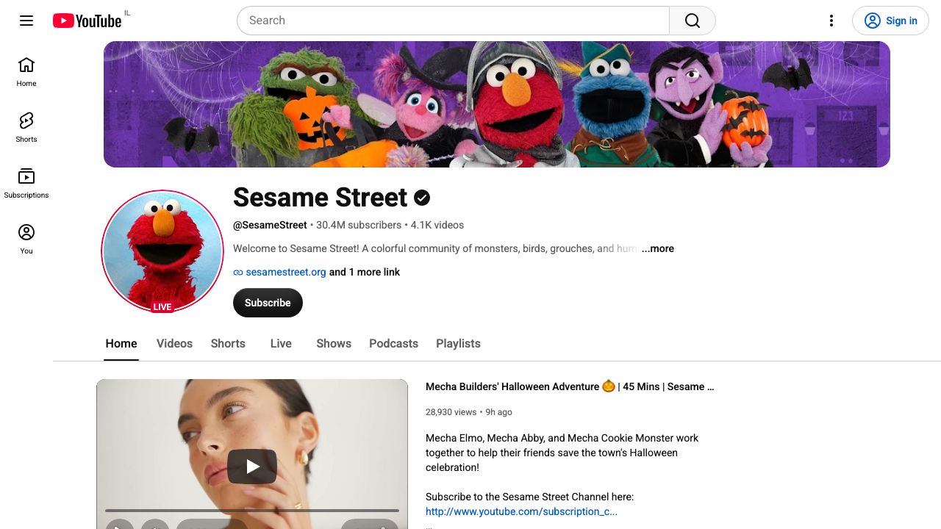
Task: Open Subscriptions in the left sidebar
Action: pyautogui.click(x=26, y=184)
